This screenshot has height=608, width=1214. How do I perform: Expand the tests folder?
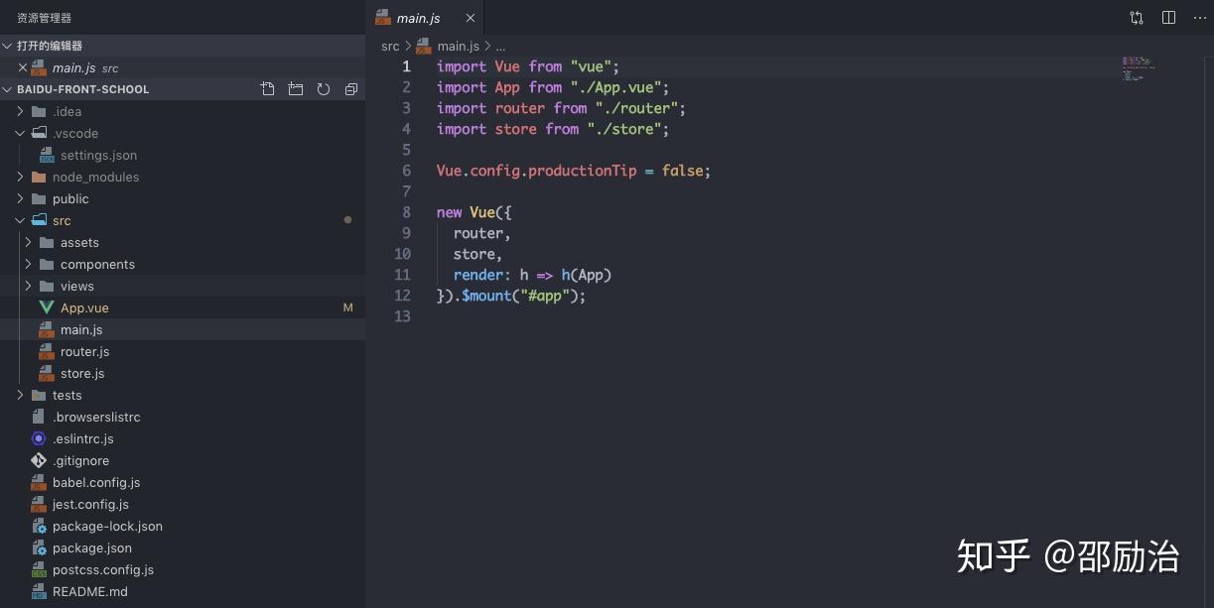[x=20, y=395]
